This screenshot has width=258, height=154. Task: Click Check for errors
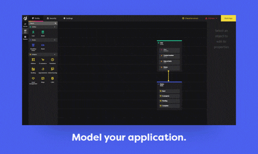pyautogui.click(x=190, y=18)
